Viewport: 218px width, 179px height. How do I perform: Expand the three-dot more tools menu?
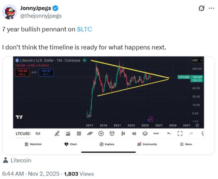pyautogui.click(x=156, y=134)
